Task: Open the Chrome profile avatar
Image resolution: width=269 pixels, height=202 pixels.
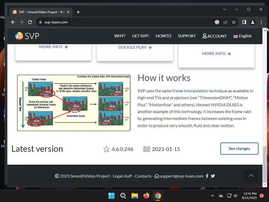Action: [253, 22]
